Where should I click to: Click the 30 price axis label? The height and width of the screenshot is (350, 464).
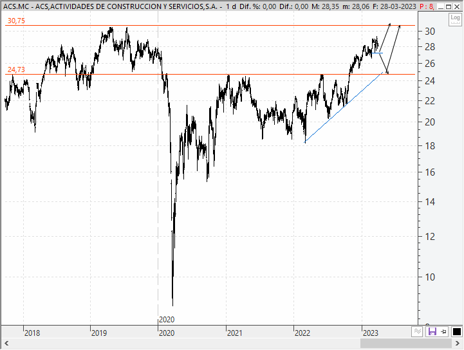click(x=430, y=32)
